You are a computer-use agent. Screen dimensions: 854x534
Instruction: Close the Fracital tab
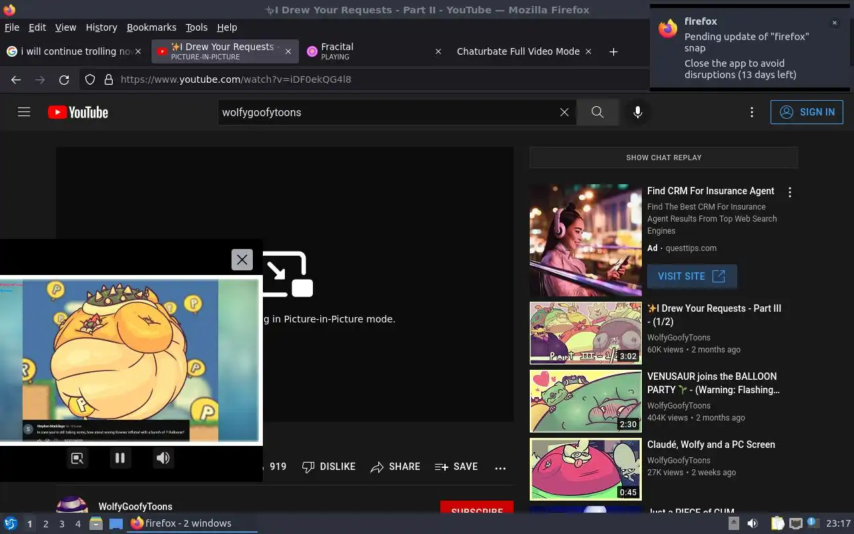pos(438,51)
